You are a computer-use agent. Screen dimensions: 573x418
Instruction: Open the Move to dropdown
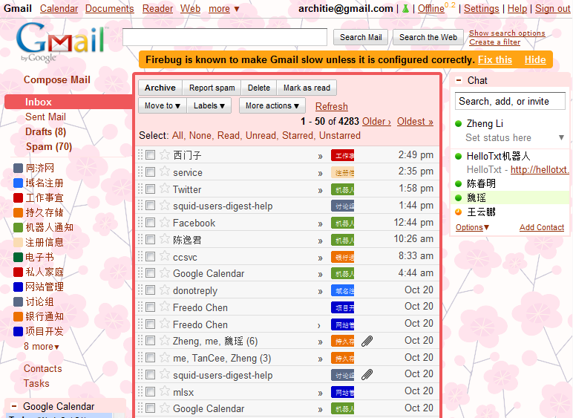(x=162, y=105)
